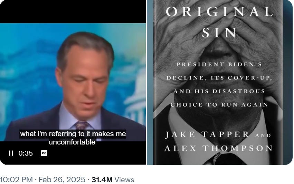This screenshot has width=294, height=184.
Task: Click the 'Jake Tapper' author name
Action: tap(207, 134)
